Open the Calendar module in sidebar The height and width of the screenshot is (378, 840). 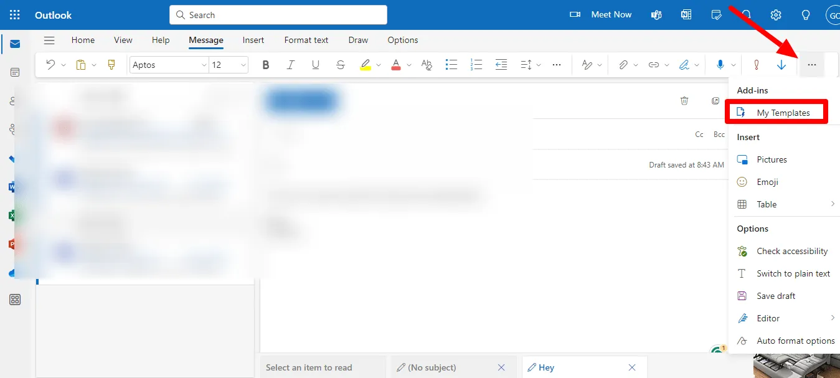point(15,72)
